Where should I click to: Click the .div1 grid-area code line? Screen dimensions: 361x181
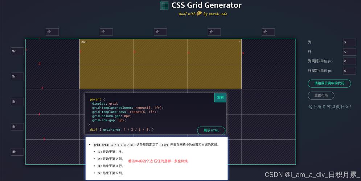(121, 130)
